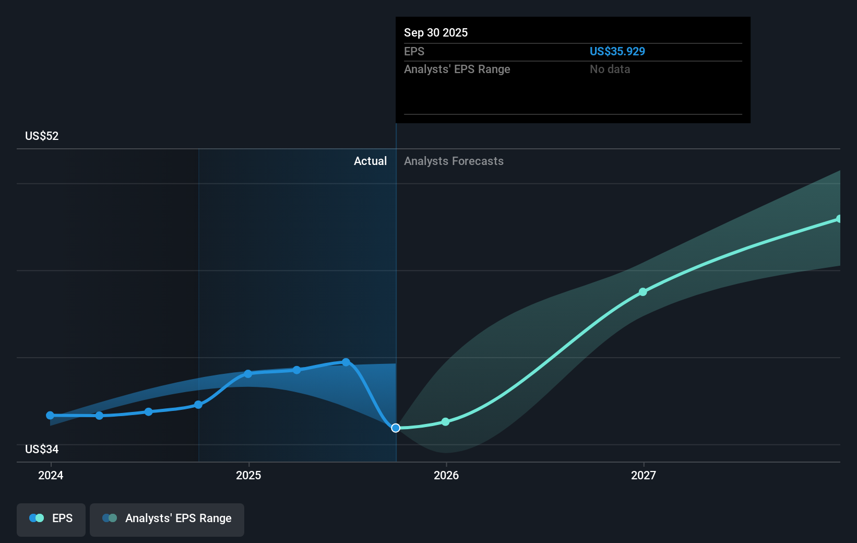Viewport: 857px width, 543px height.
Task: Select the EPS peak point in mid-2025
Action: pos(346,362)
